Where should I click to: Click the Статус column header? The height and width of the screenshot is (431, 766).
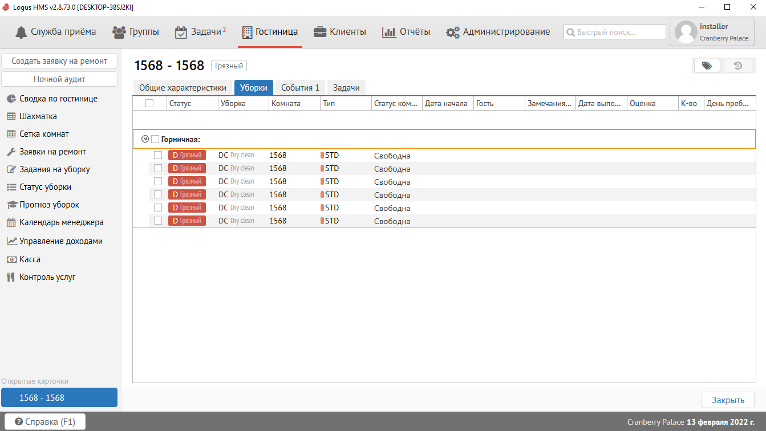click(180, 103)
